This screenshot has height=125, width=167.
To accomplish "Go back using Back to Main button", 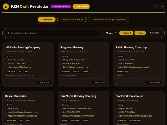I will [x=81, y=6].
